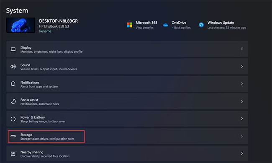Image resolution: width=272 pixels, height=163 pixels.
Task: Expand the Sound row chevron
Action: 242,67
